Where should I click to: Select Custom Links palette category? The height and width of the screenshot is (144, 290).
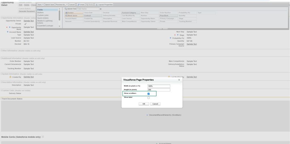(43, 15)
